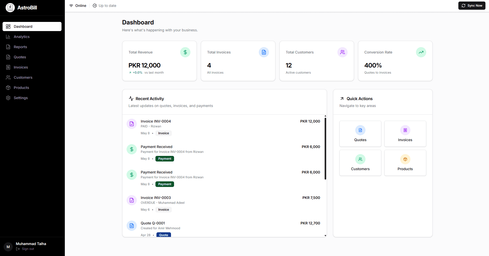Click the trend icon on Conversion Rate card
The width and height of the screenshot is (489, 256).
421,52
